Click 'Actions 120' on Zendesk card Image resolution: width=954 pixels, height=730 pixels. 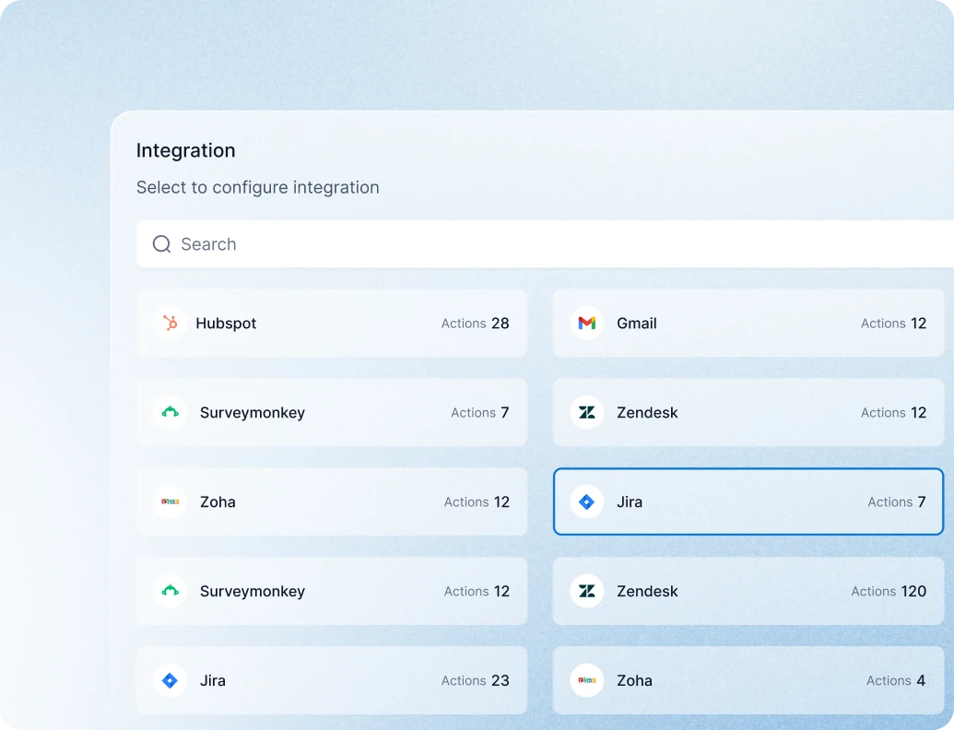[x=889, y=591]
